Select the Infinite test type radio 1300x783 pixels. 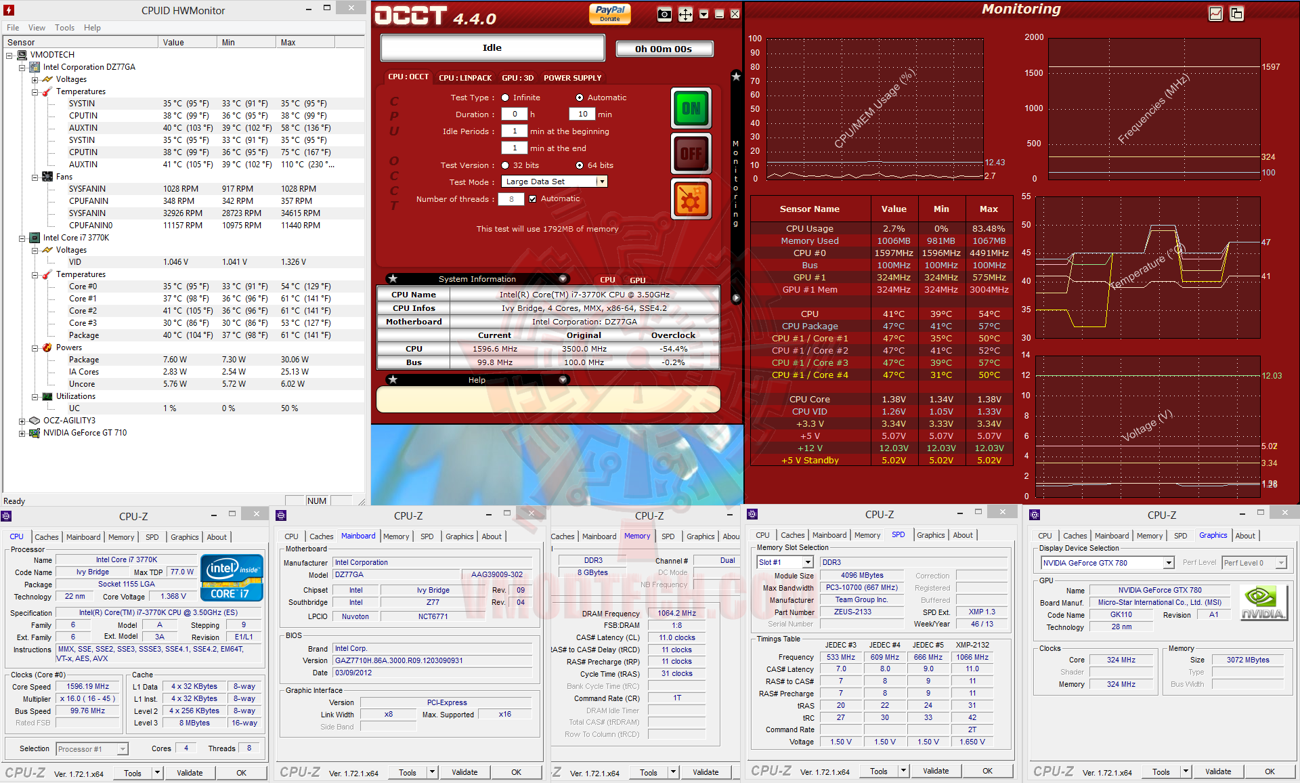[505, 98]
